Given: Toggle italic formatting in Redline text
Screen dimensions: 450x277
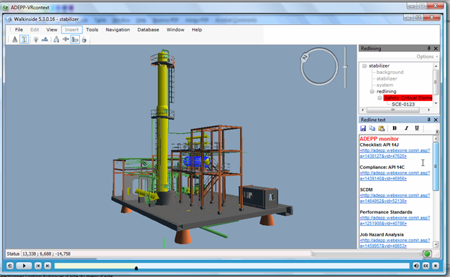Looking at the screenshot, I should tap(406, 128).
